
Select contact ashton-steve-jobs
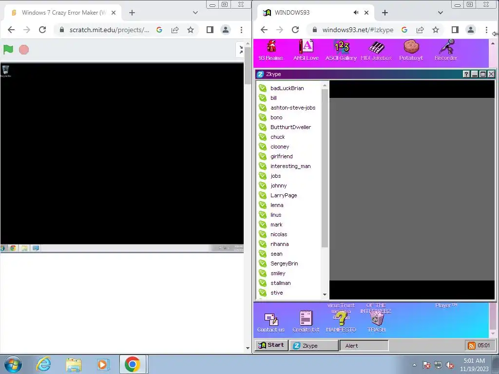click(293, 108)
